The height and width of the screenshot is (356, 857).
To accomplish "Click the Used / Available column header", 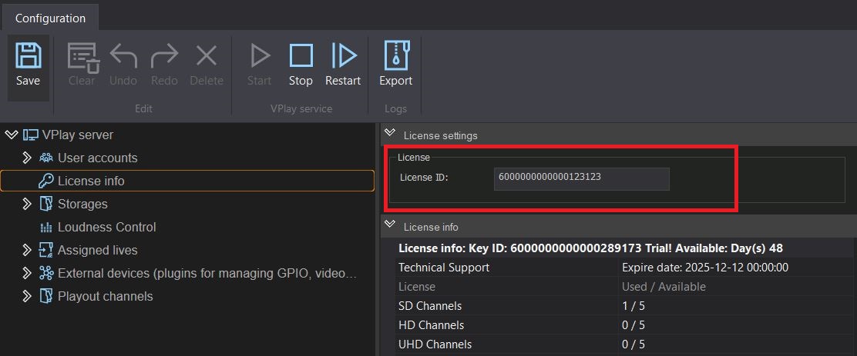I will pos(664,287).
